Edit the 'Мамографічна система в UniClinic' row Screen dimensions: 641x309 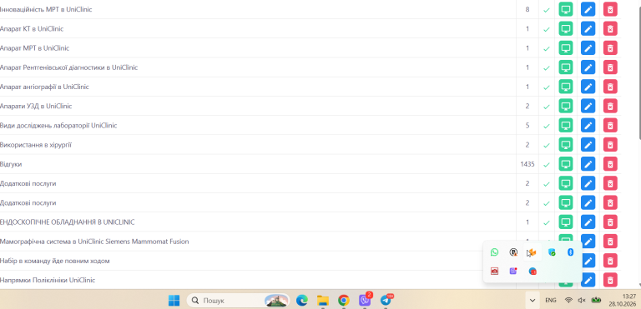click(x=588, y=242)
